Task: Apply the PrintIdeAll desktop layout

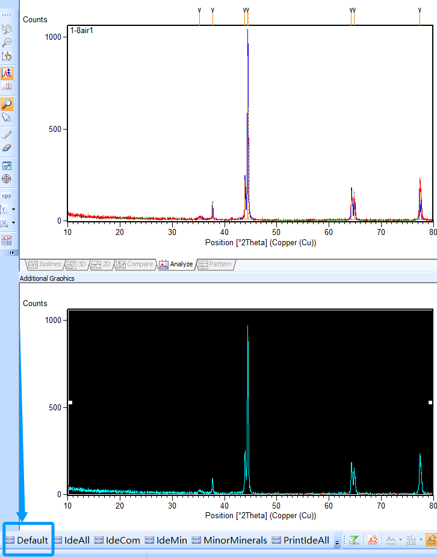Action: coord(300,540)
